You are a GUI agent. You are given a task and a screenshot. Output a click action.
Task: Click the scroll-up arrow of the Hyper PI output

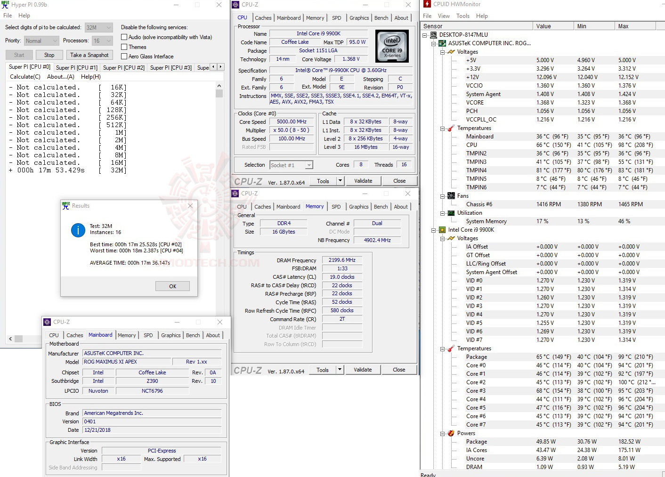219,86
